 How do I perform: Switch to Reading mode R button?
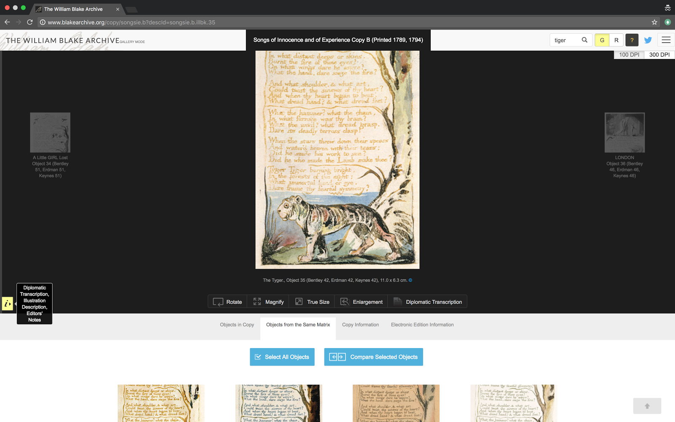[616, 40]
